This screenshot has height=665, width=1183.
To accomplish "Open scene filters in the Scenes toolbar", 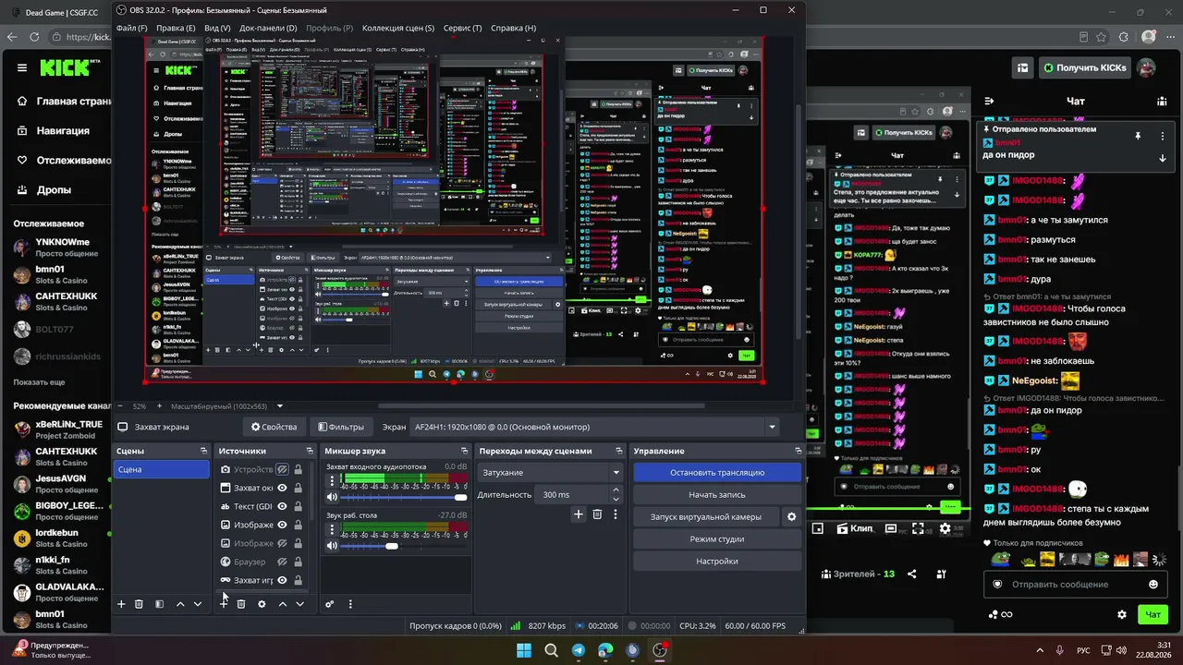I will click(x=159, y=604).
